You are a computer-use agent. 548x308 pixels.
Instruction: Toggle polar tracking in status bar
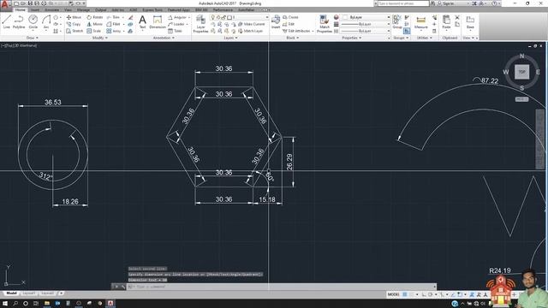click(x=431, y=294)
